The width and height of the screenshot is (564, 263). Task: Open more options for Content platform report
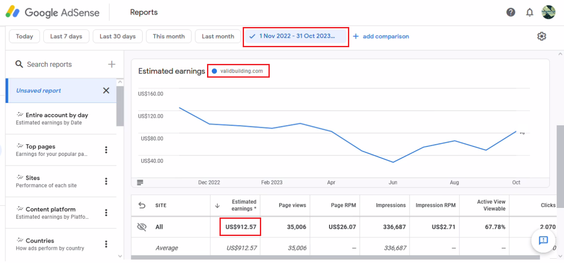pyautogui.click(x=106, y=212)
